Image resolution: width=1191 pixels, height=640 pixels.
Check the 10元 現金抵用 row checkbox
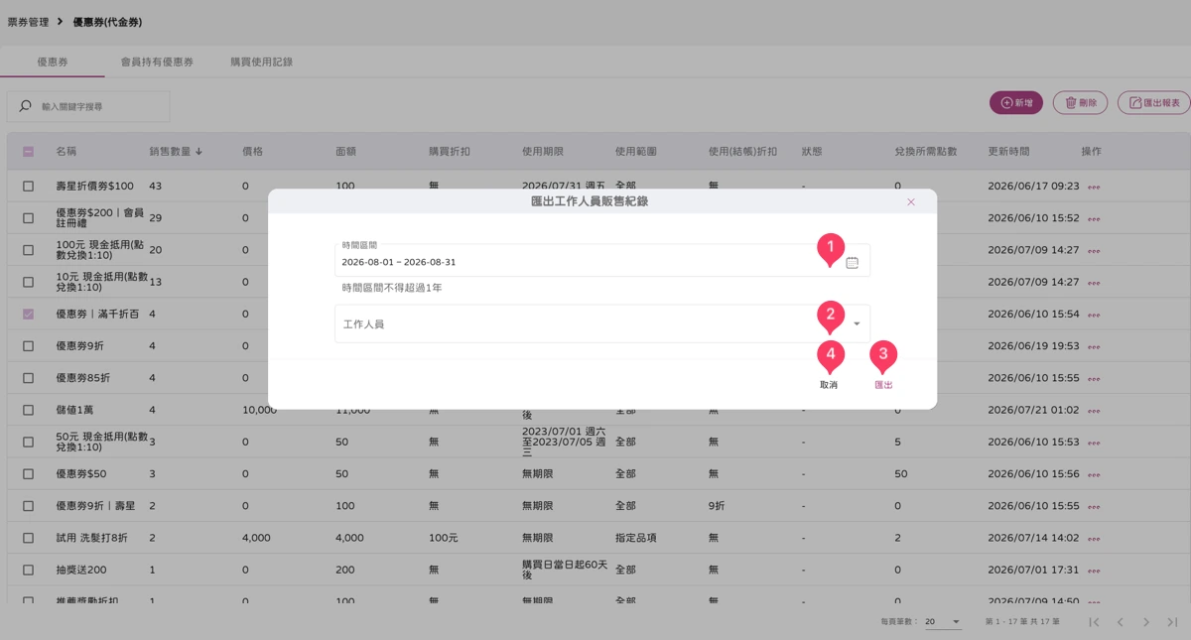coord(28,282)
